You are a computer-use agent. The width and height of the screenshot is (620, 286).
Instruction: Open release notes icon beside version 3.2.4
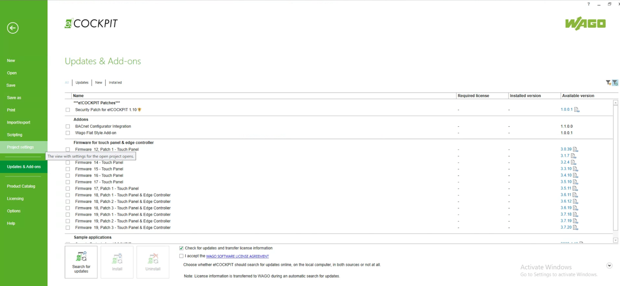[x=573, y=163]
